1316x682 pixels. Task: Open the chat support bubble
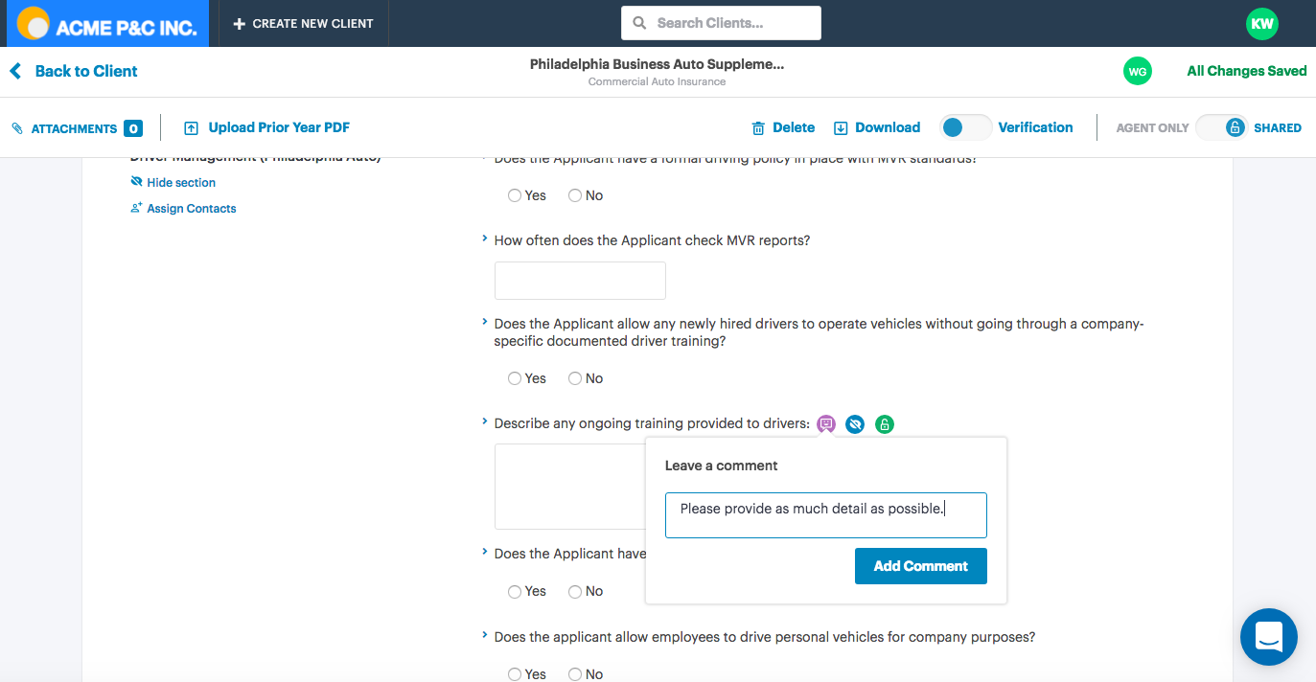1268,637
